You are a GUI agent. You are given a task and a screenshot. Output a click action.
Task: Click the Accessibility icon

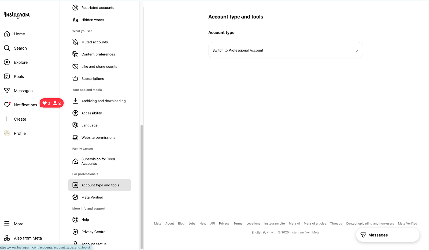pos(75,113)
